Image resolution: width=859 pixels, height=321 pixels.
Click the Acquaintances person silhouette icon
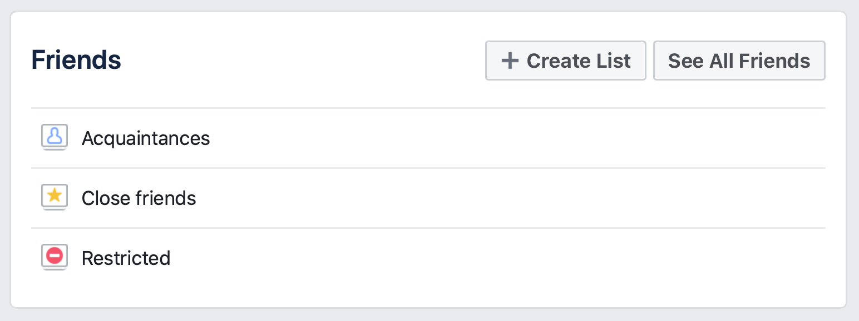[55, 137]
